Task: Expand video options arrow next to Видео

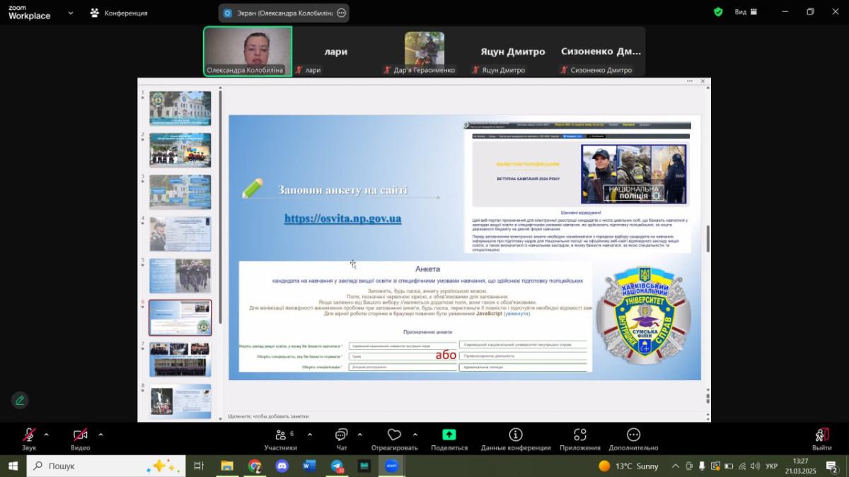Action: (x=100, y=435)
